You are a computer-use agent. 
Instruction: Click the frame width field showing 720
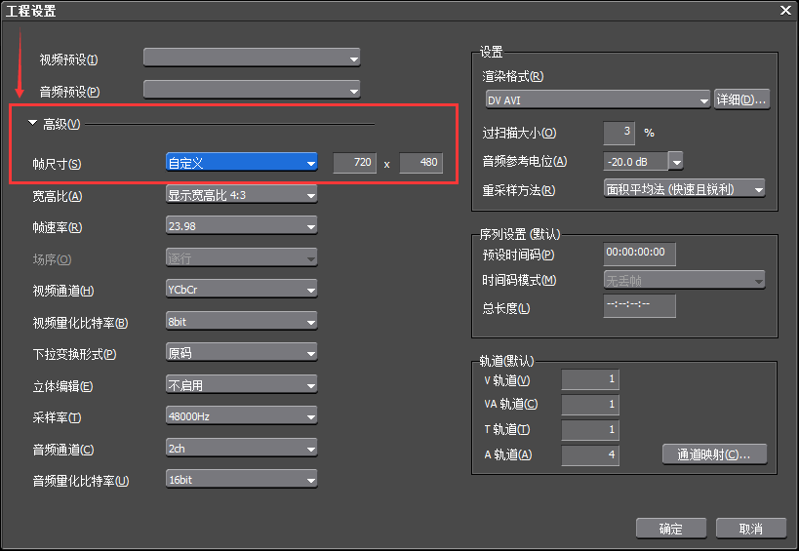coord(355,163)
